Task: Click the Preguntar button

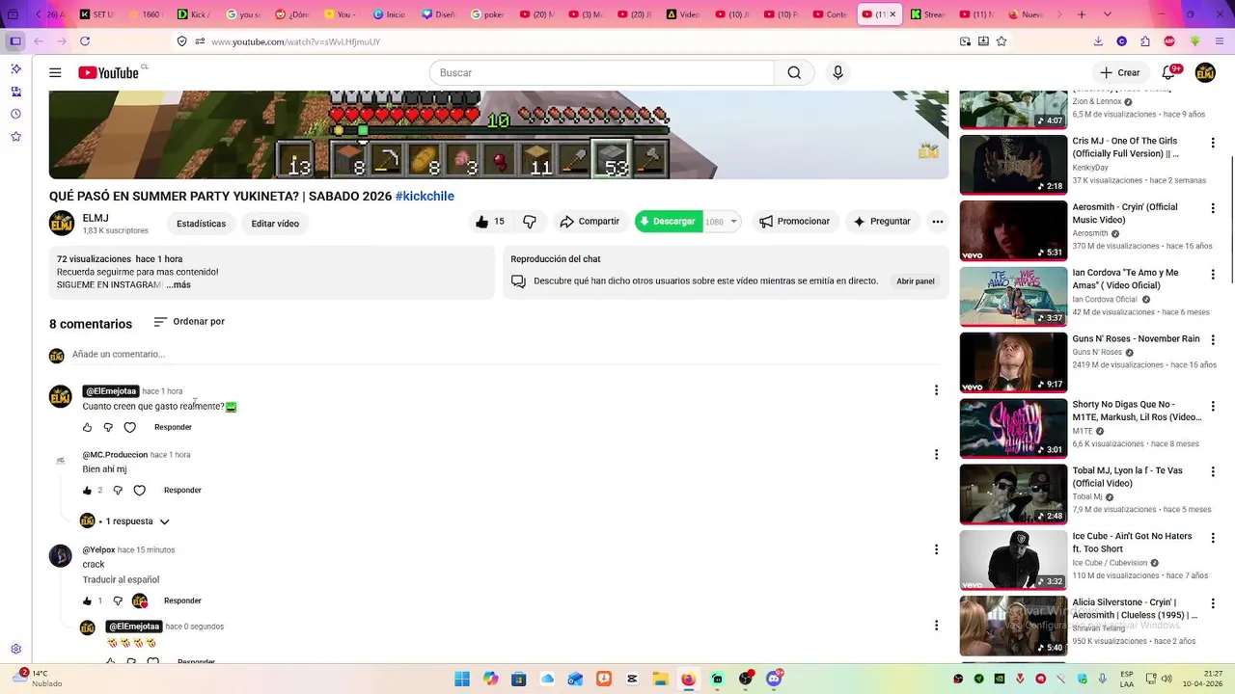Action: click(x=882, y=222)
